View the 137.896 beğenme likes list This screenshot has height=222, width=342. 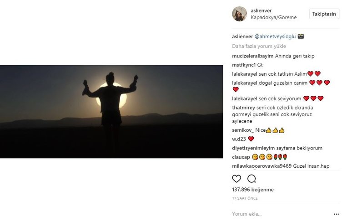click(x=252, y=190)
